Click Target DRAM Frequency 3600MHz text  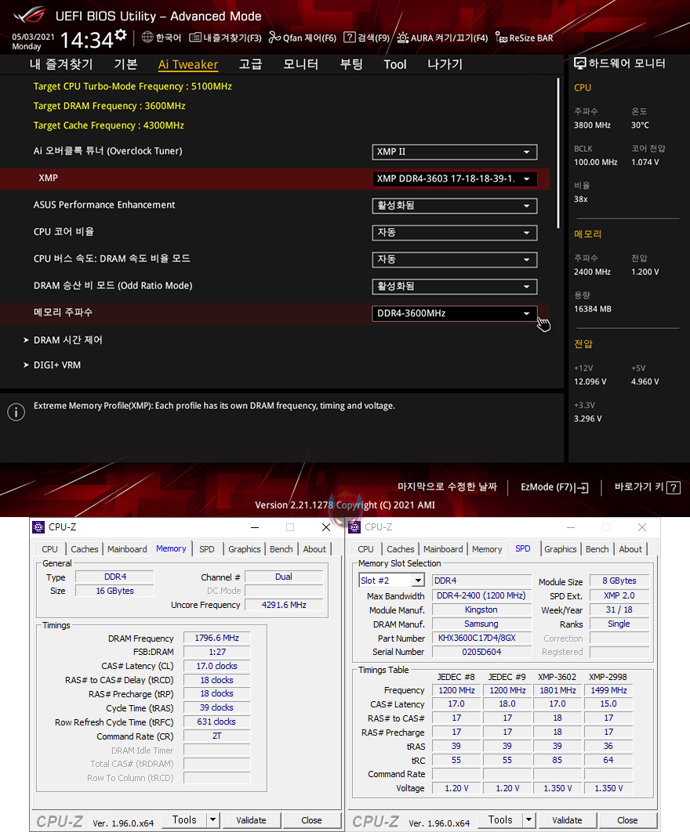click(110, 106)
